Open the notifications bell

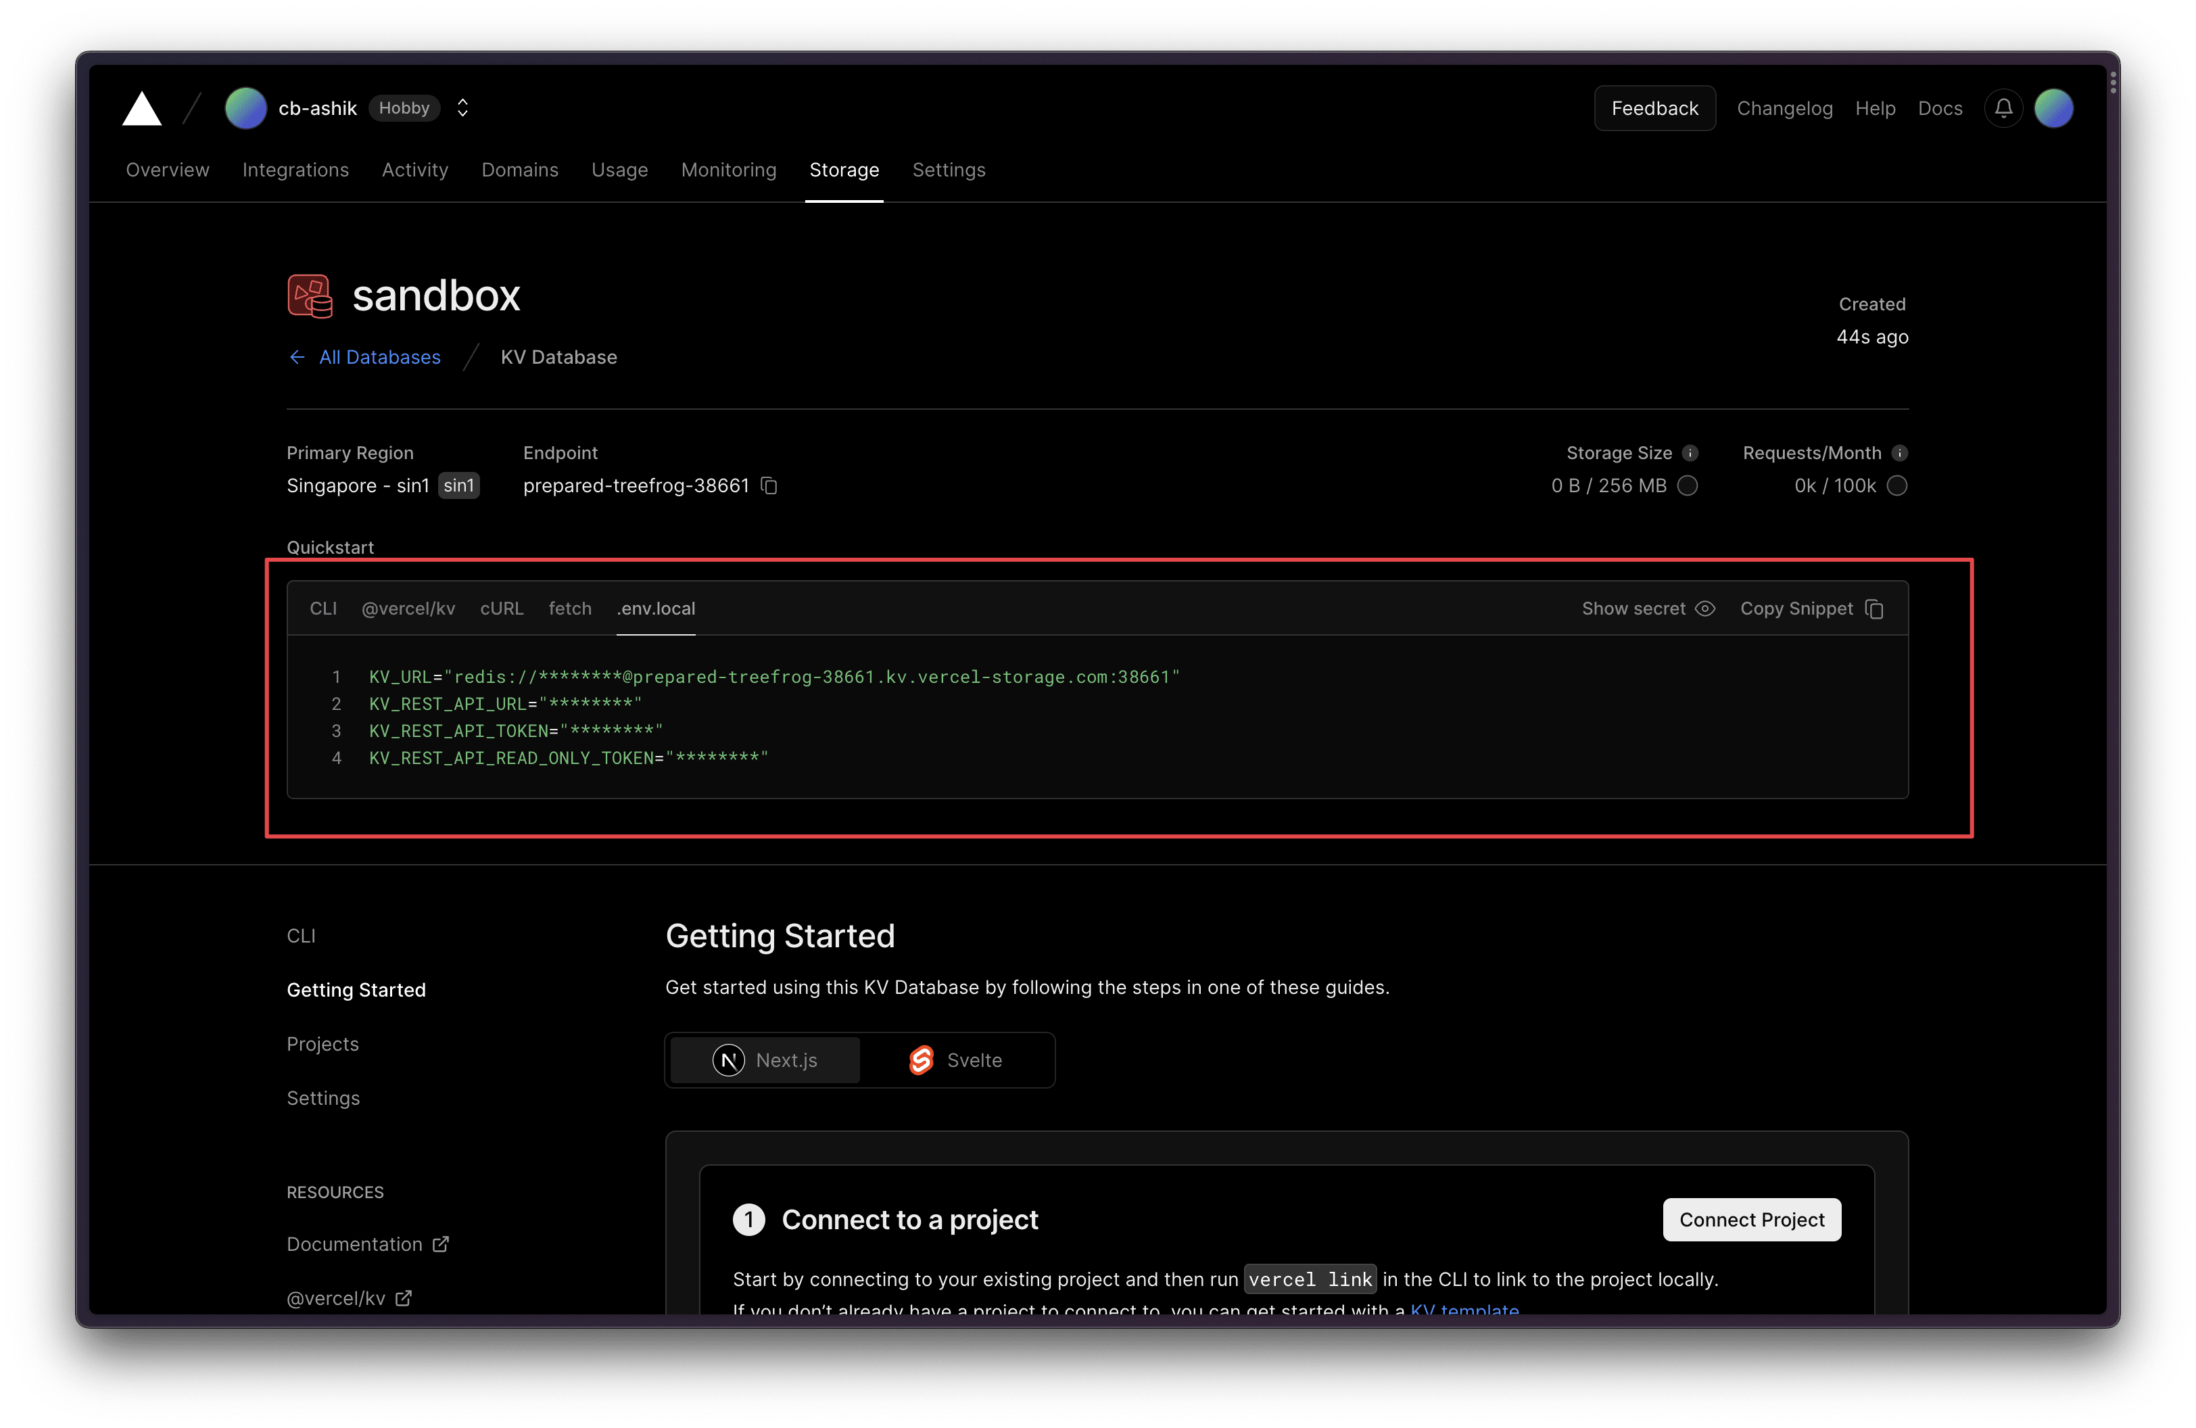(x=2003, y=109)
